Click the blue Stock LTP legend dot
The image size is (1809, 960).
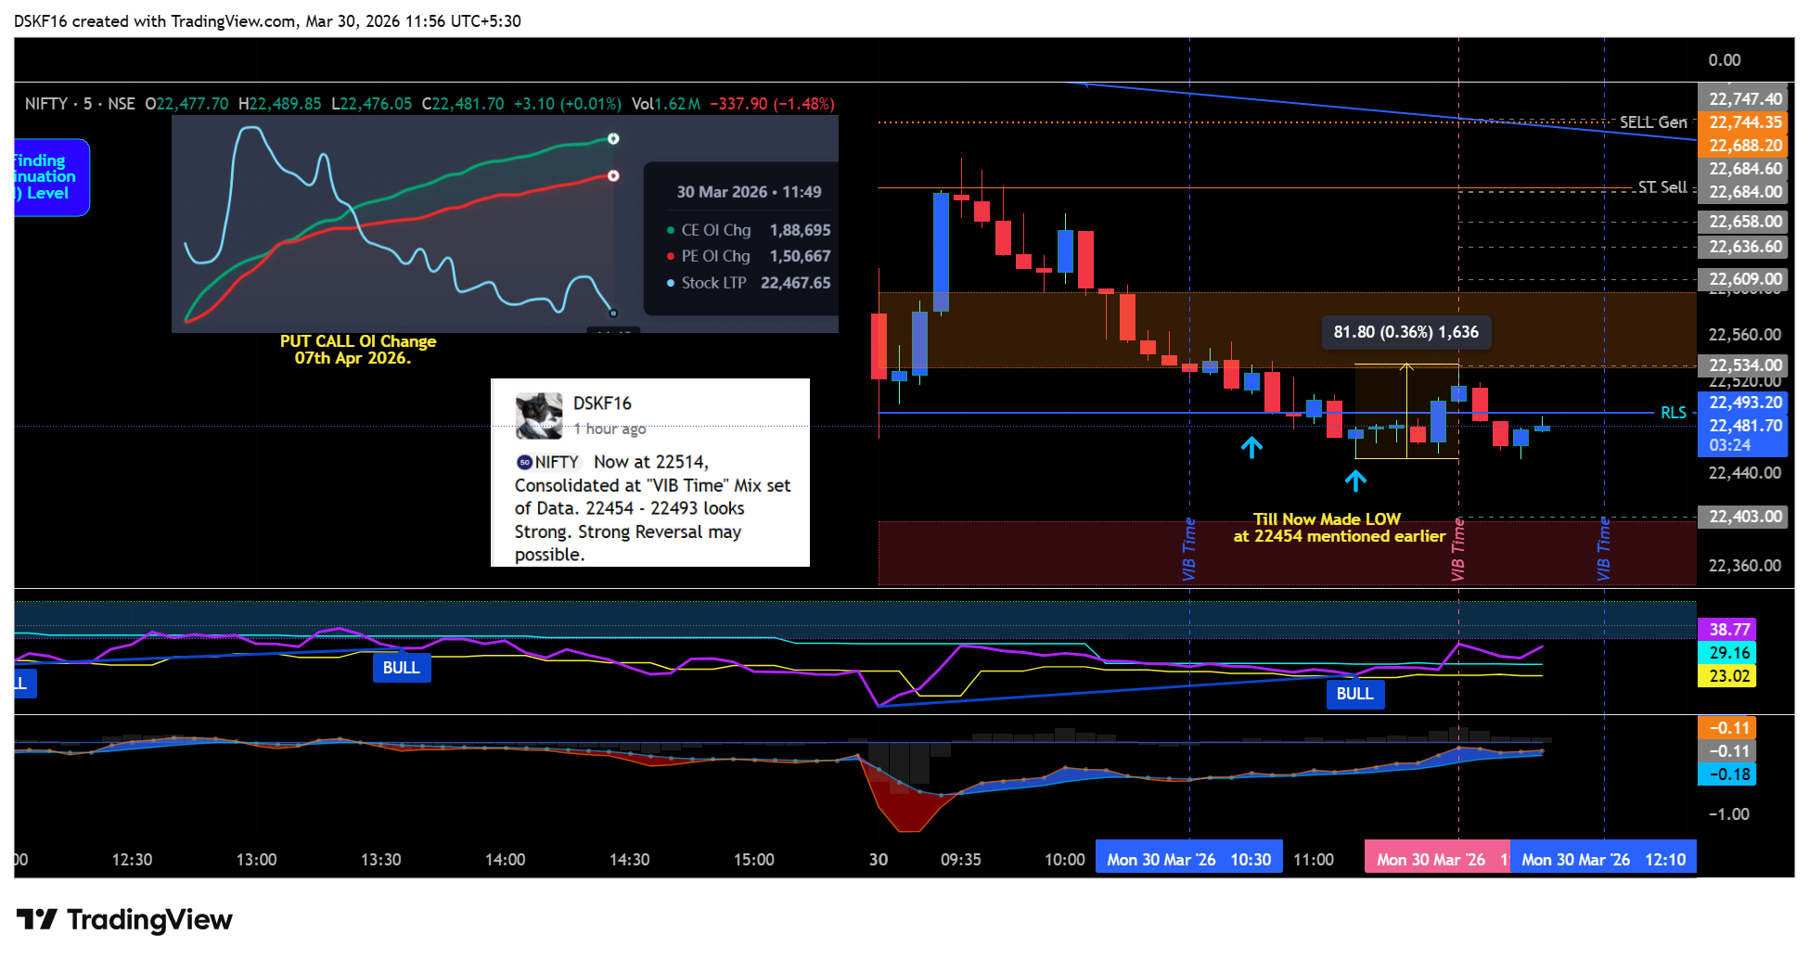[671, 283]
